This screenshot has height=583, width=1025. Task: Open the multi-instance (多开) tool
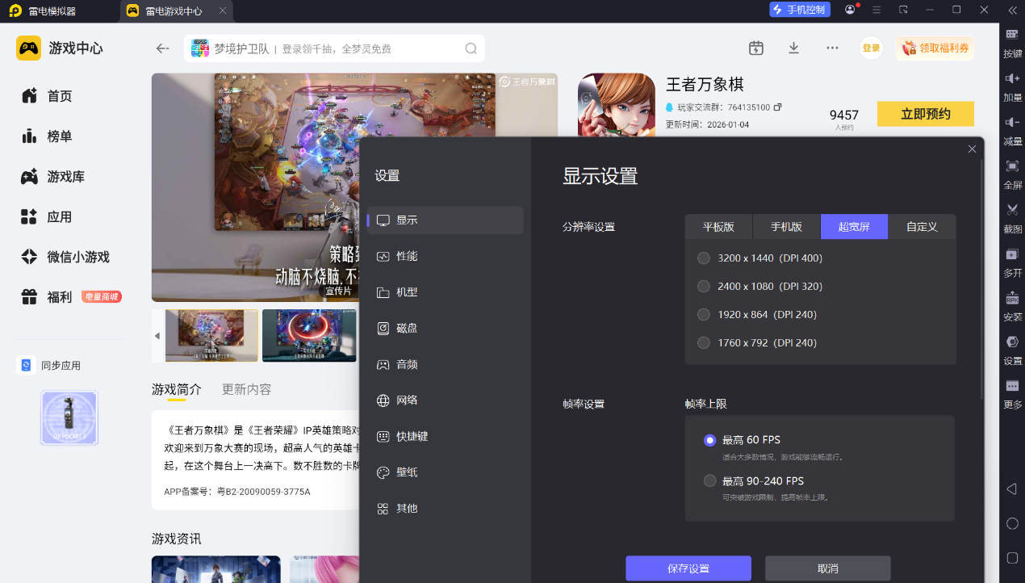click(x=1012, y=254)
